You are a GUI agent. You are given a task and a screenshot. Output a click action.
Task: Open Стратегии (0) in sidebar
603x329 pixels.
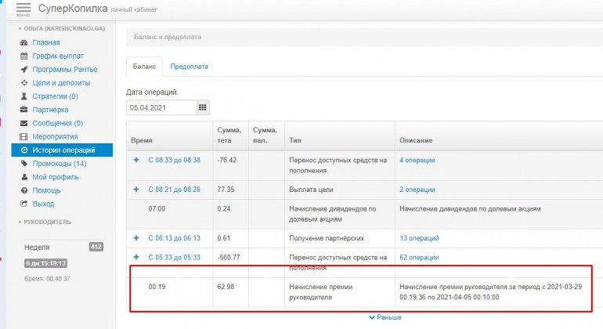(55, 96)
